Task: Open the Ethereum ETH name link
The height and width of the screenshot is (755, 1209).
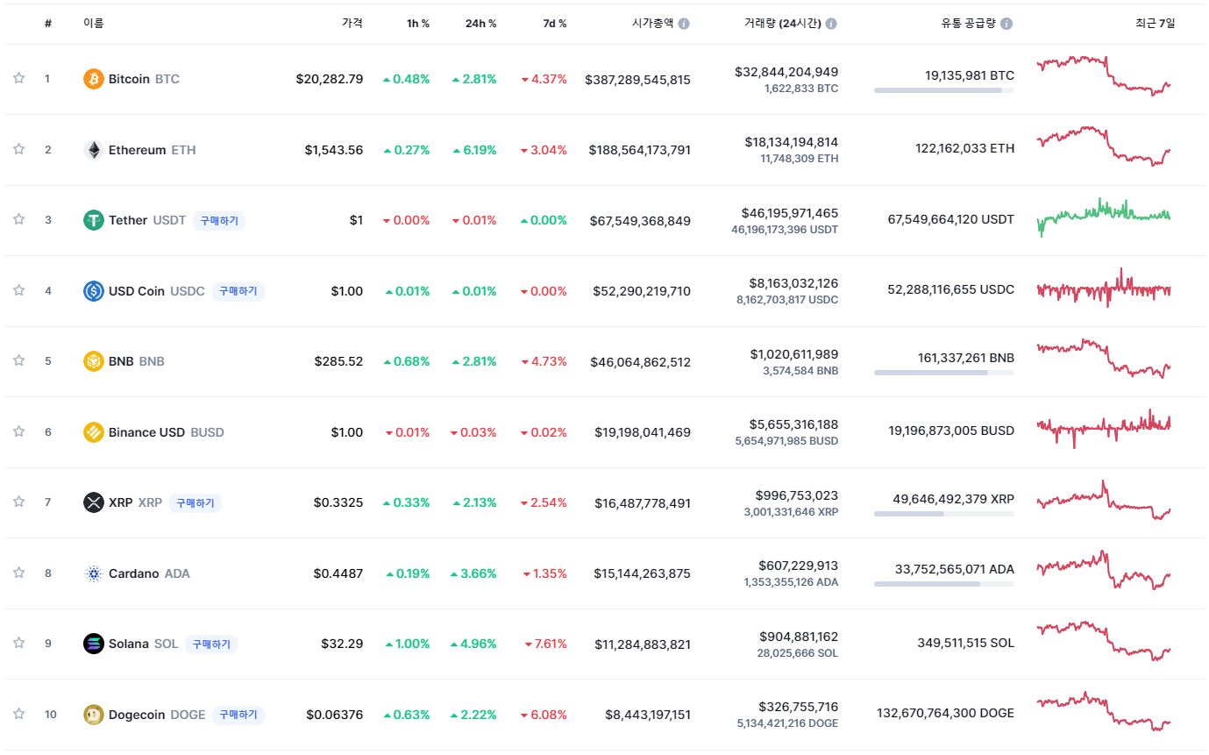Action: pos(153,150)
